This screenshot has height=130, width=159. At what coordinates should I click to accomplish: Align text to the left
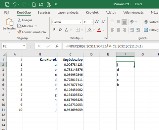(x=112, y=30)
